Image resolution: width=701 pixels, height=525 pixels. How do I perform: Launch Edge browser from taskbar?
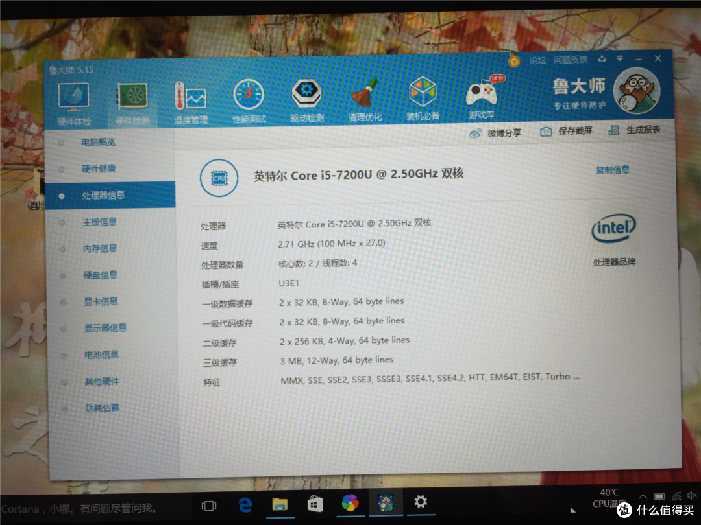click(x=245, y=505)
